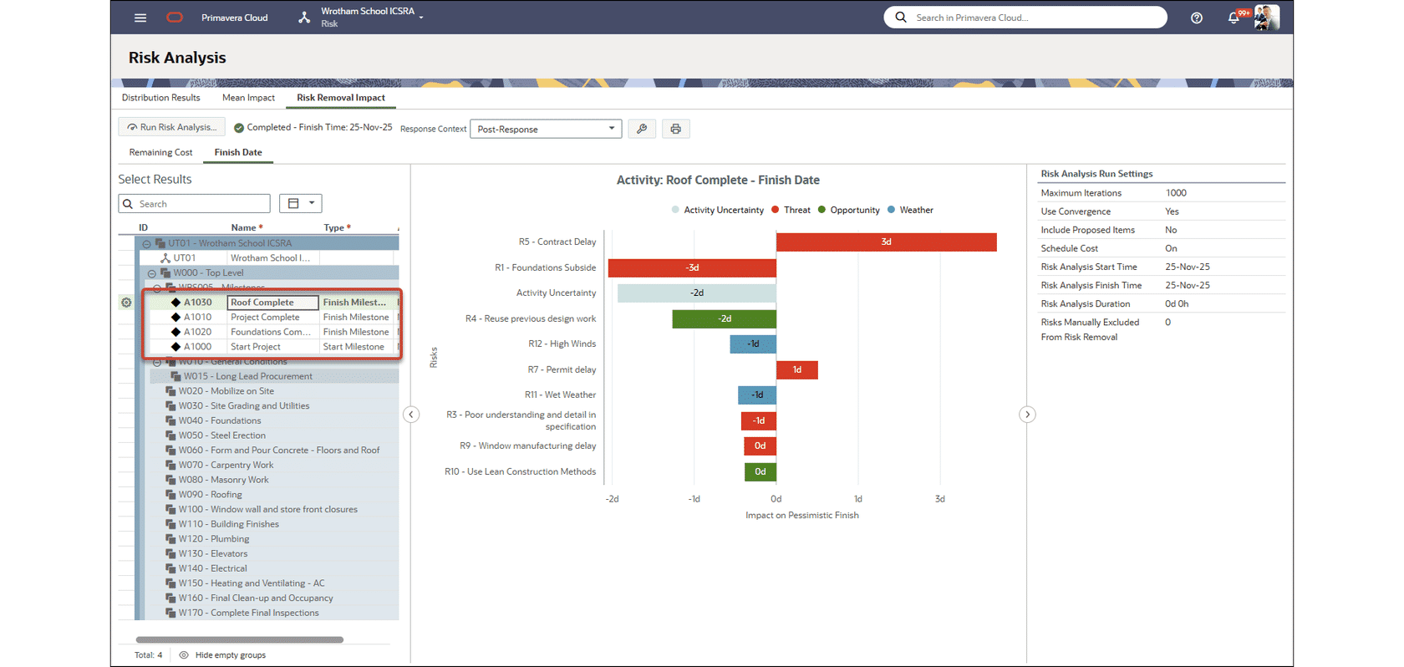The height and width of the screenshot is (667, 1404).
Task: Collapse the right settings panel arrow
Action: (1027, 415)
